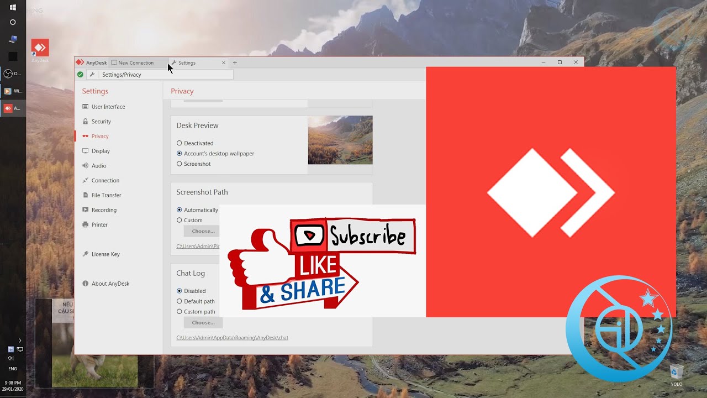707x398 pixels.
Task: Open the screenshot folder path link
Action: (x=198, y=246)
